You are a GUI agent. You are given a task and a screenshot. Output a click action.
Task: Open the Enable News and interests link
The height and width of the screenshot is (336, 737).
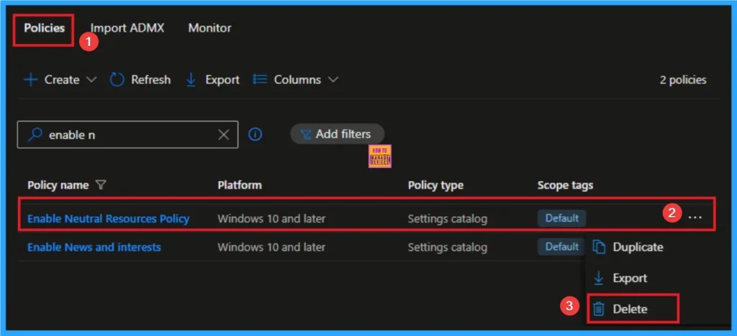(x=94, y=247)
